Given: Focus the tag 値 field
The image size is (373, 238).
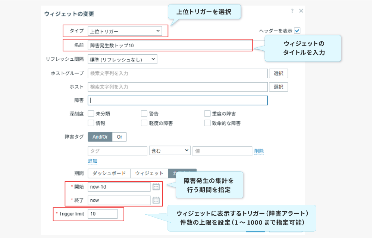Looking at the screenshot, I should click(x=222, y=151).
